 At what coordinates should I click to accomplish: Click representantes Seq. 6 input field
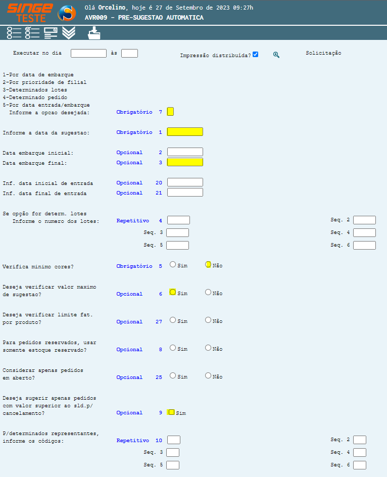(360, 465)
